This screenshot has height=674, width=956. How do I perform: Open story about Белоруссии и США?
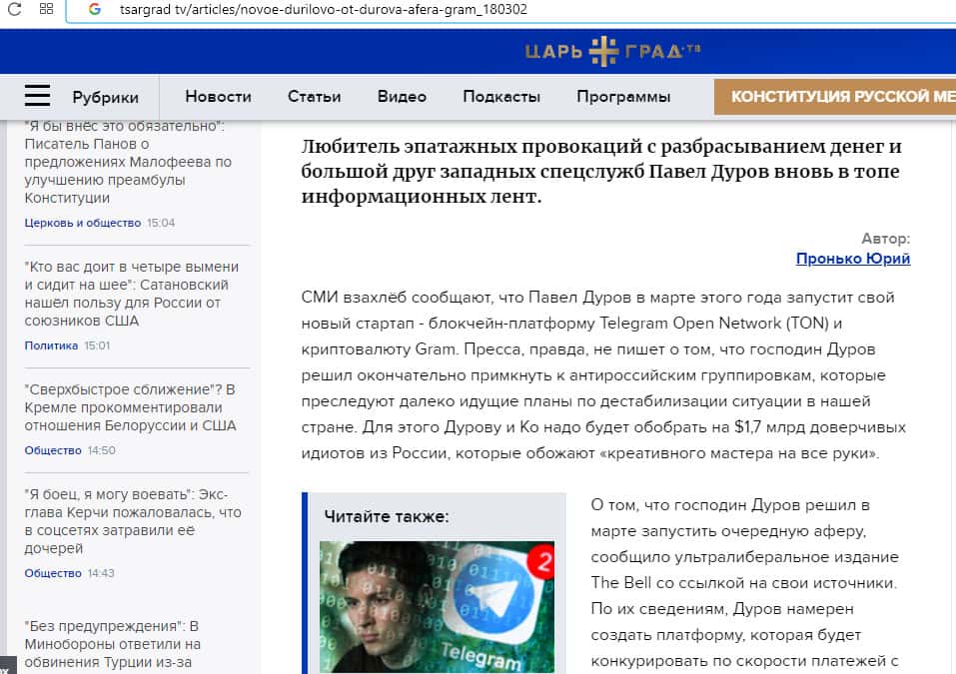coord(131,407)
